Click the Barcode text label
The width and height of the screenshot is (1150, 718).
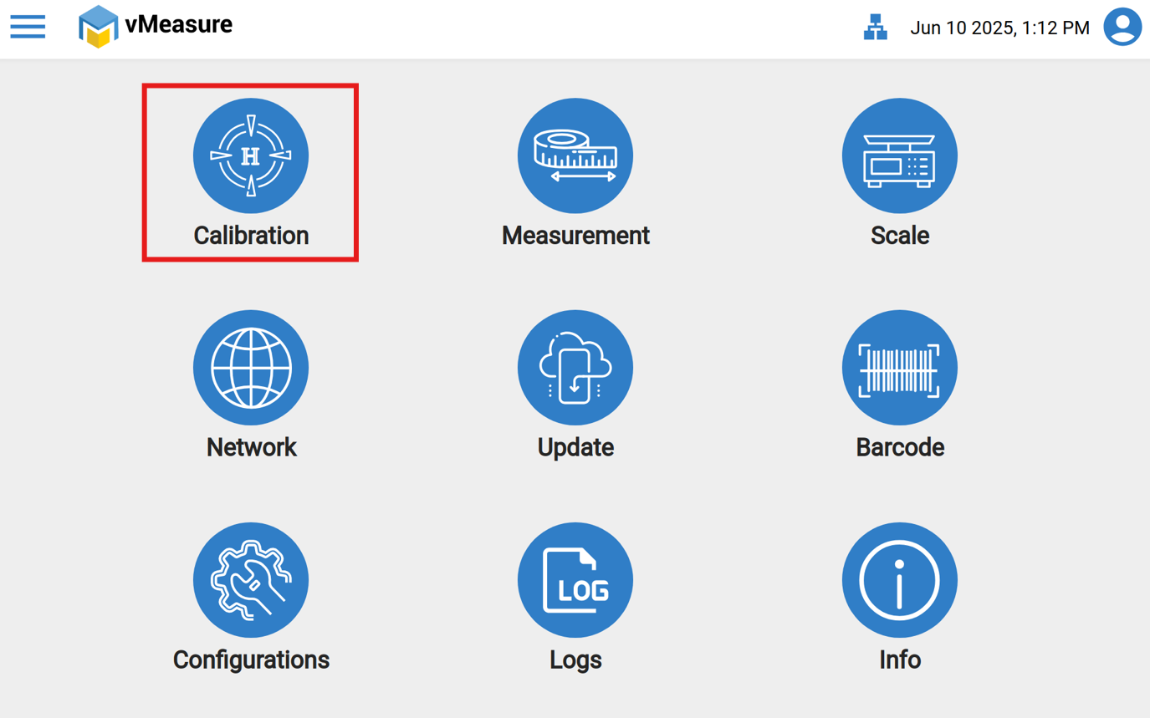click(x=900, y=448)
